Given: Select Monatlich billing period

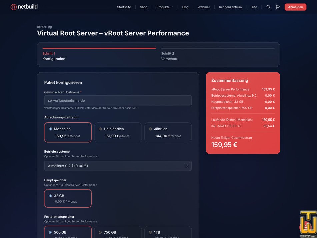Looking at the screenshot, I should [68, 132].
